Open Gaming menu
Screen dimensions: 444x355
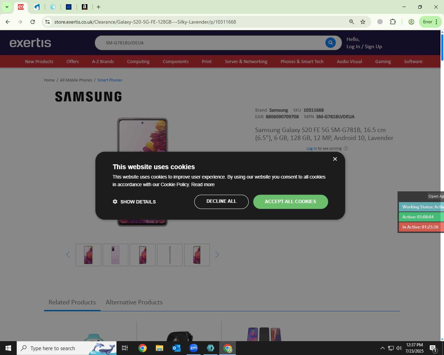[x=383, y=61]
